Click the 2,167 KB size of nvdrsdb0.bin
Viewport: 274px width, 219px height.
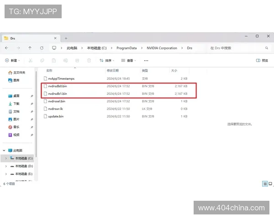181,86
